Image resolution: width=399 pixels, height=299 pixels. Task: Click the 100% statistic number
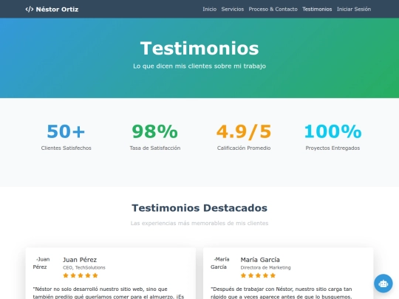coord(332,131)
